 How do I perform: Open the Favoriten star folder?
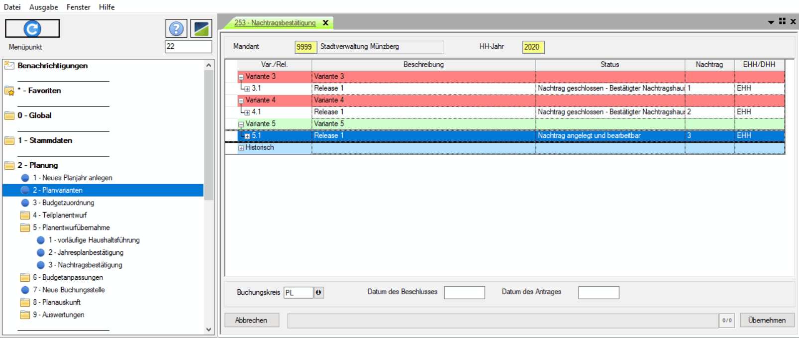[x=9, y=91]
